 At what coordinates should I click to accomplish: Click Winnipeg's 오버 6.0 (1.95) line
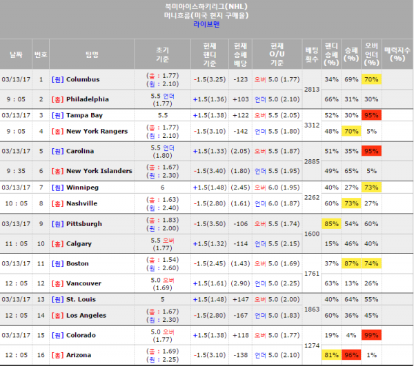click(277, 187)
